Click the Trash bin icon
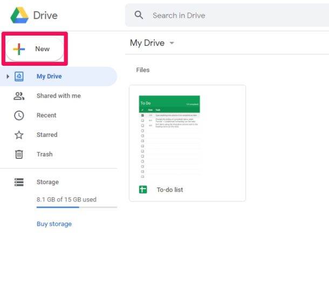 (19, 154)
